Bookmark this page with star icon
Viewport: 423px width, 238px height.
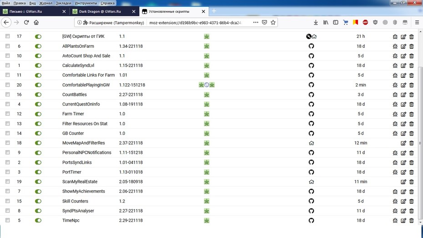pyautogui.click(x=273, y=22)
